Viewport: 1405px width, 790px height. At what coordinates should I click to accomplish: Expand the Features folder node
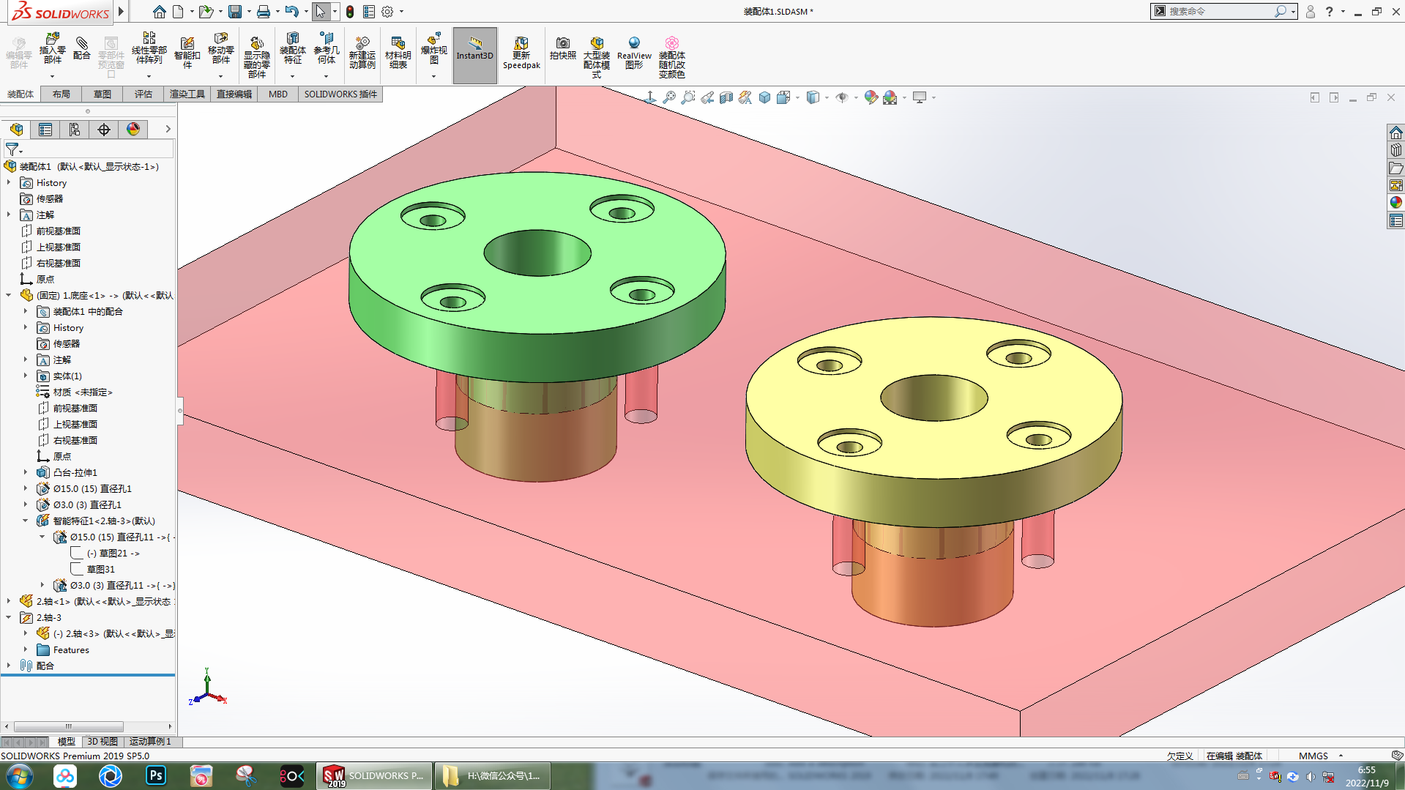[x=26, y=649]
